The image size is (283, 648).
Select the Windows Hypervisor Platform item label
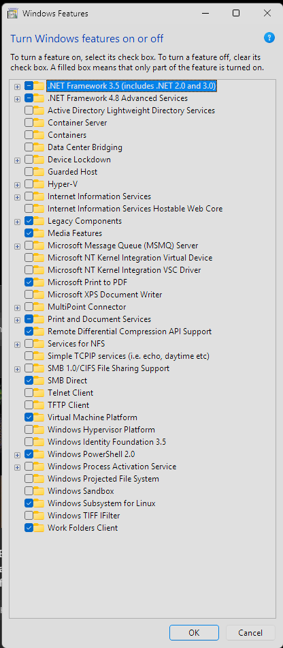coord(101,430)
